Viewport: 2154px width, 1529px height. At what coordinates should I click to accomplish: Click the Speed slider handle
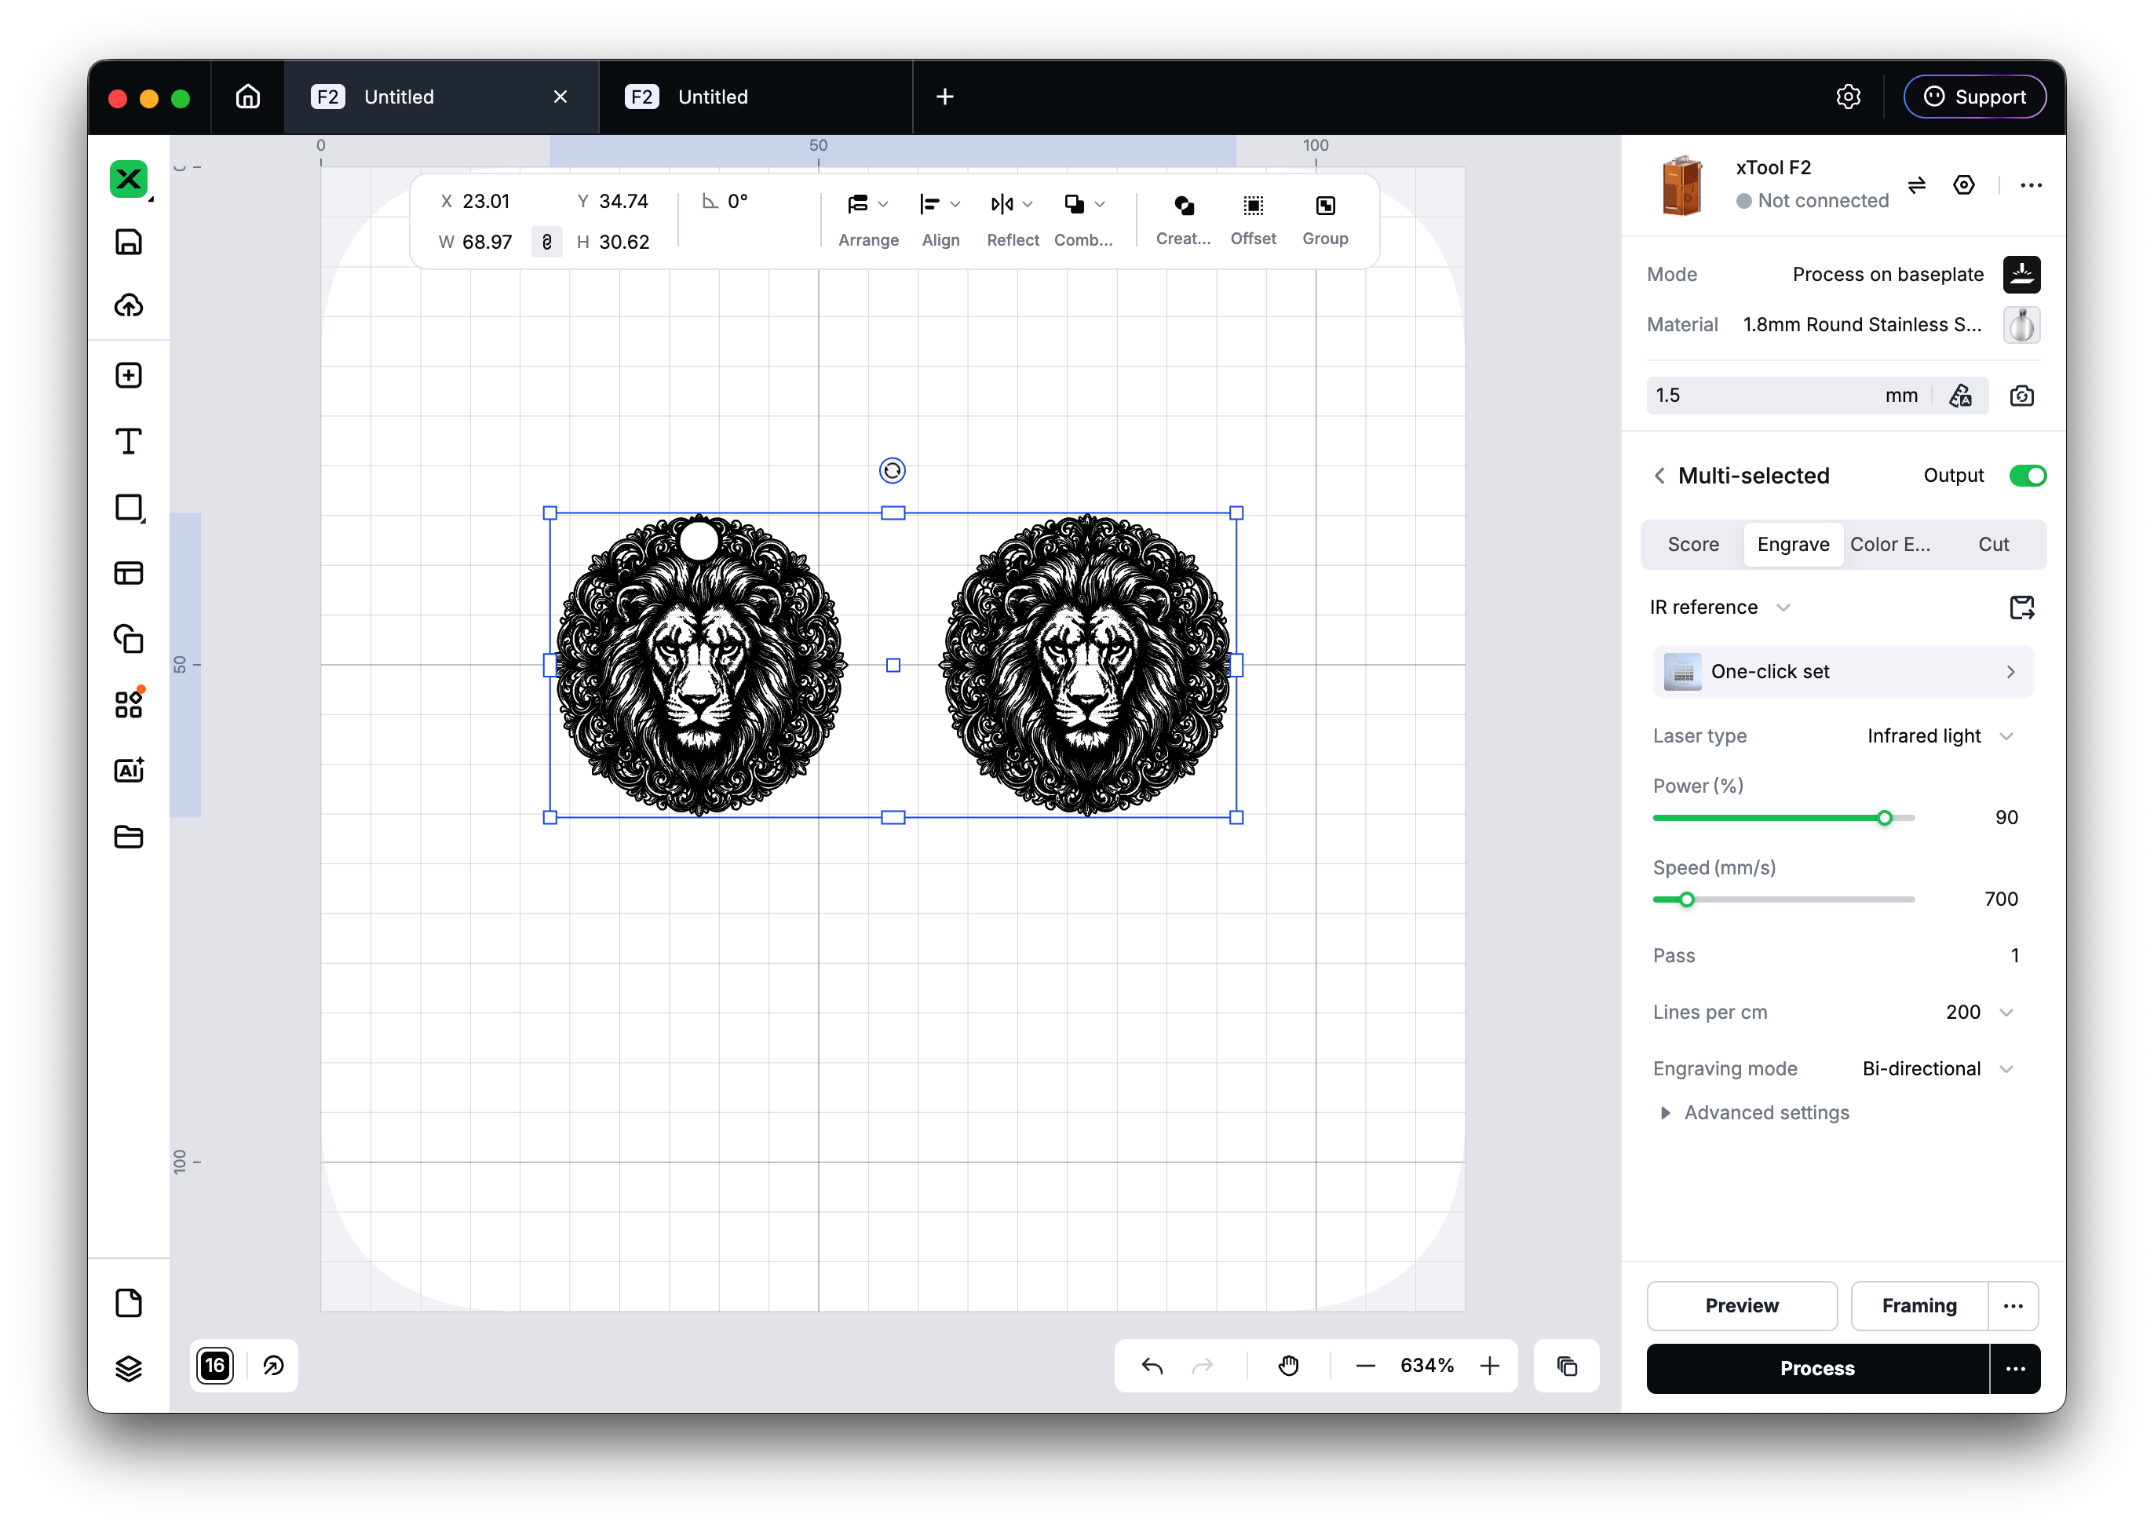pos(1687,900)
